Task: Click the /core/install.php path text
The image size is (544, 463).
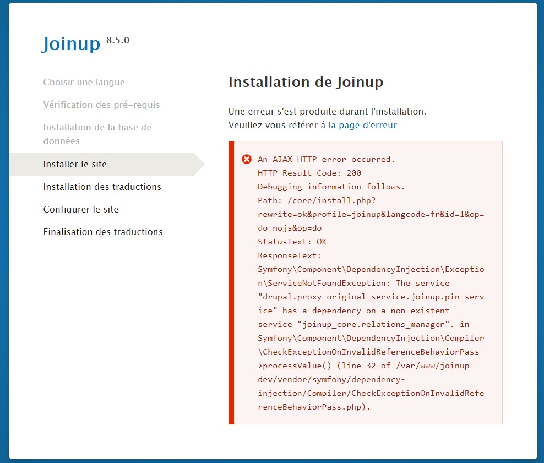Action: [x=331, y=200]
